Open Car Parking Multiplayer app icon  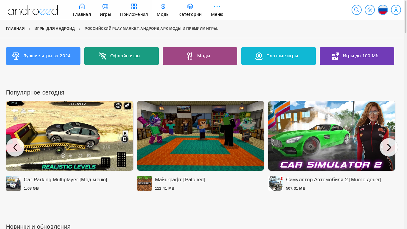click(x=13, y=183)
